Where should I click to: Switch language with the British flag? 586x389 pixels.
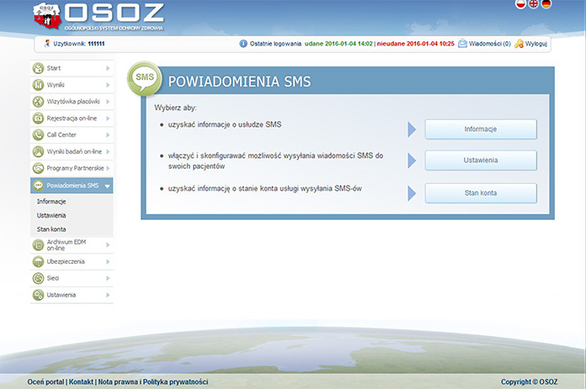[x=533, y=3]
